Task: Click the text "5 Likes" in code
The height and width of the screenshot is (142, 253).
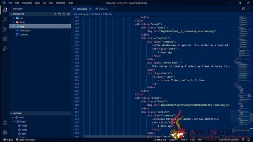Action: 200,80
